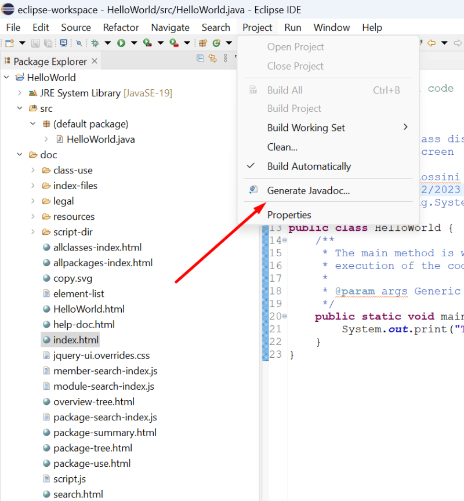Viewport: 464px width, 501px height.
Task: Expand the HelloWorld.java tree node
Action: click(x=46, y=139)
